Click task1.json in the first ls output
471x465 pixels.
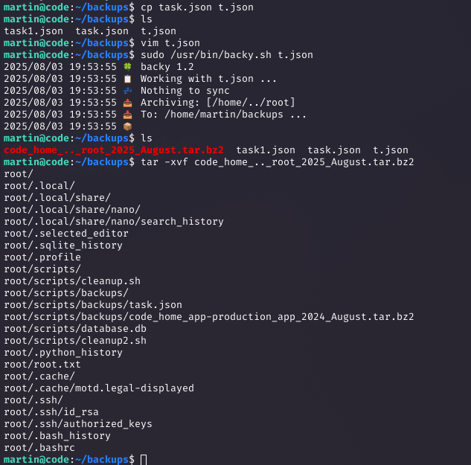pos(33,31)
